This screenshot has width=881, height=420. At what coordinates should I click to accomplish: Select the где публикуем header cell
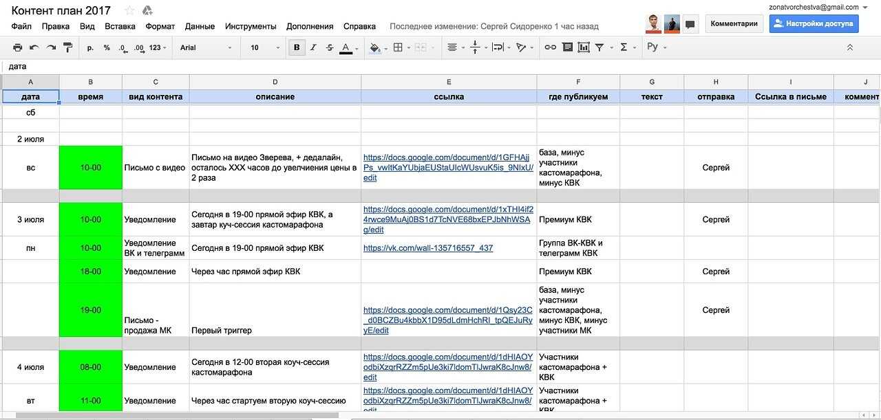click(x=578, y=97)
